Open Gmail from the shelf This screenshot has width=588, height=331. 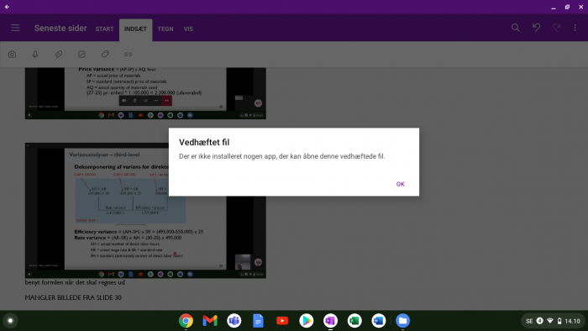click(210, 321)
